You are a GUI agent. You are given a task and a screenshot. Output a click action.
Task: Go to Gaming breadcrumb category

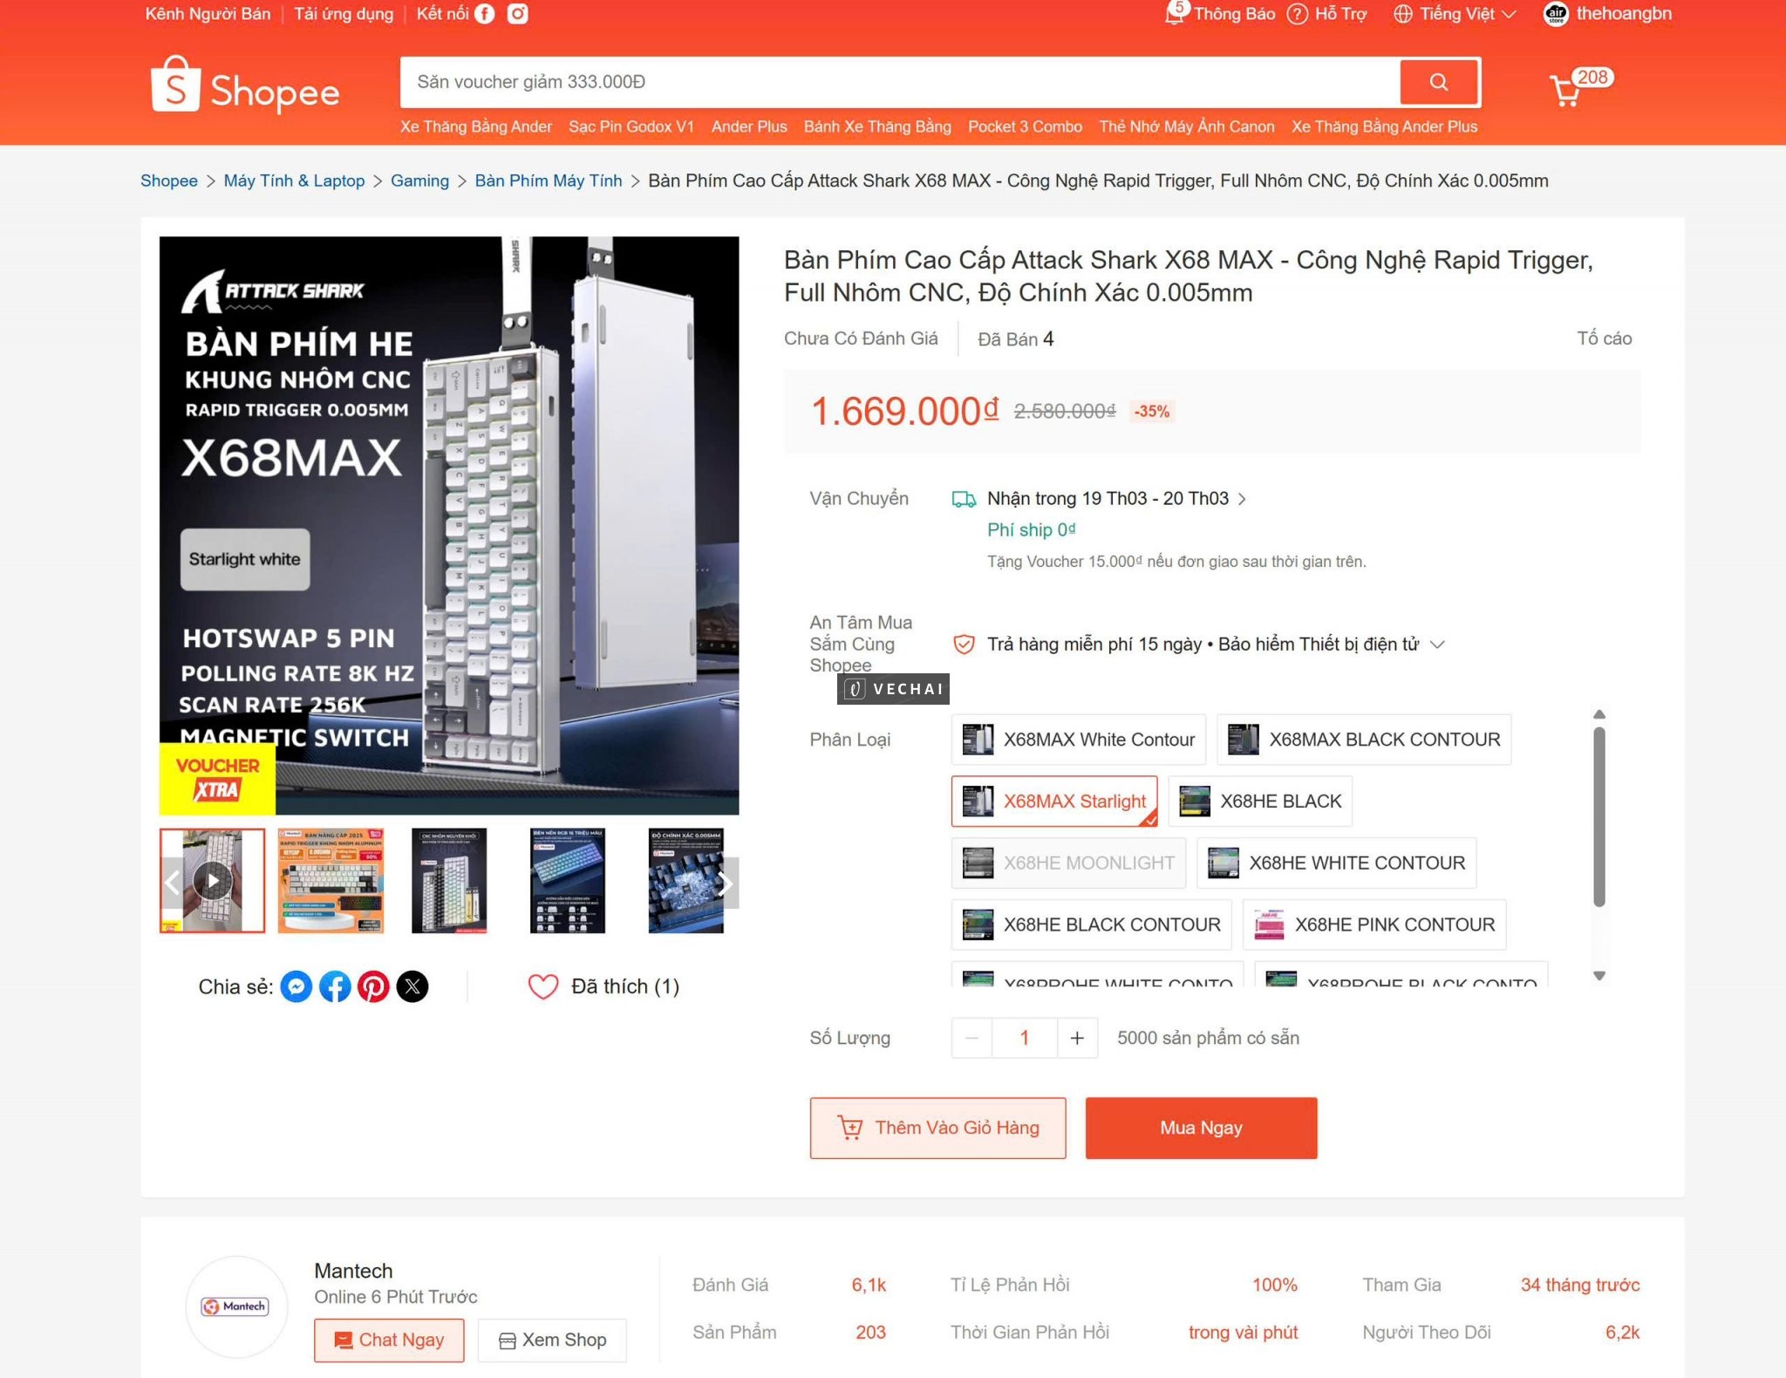(419, 181)
